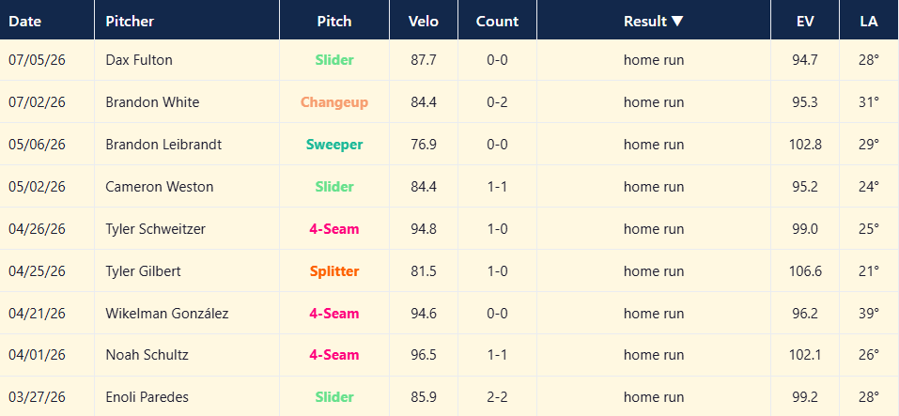Select the 03/27/26 date cell
899x416 pixels.
[x=37, y=396]
